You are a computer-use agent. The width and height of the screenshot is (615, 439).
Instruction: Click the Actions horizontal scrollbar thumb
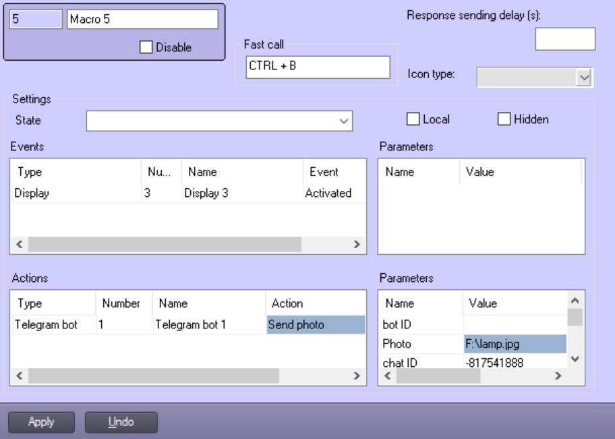(x=153, y=376)
